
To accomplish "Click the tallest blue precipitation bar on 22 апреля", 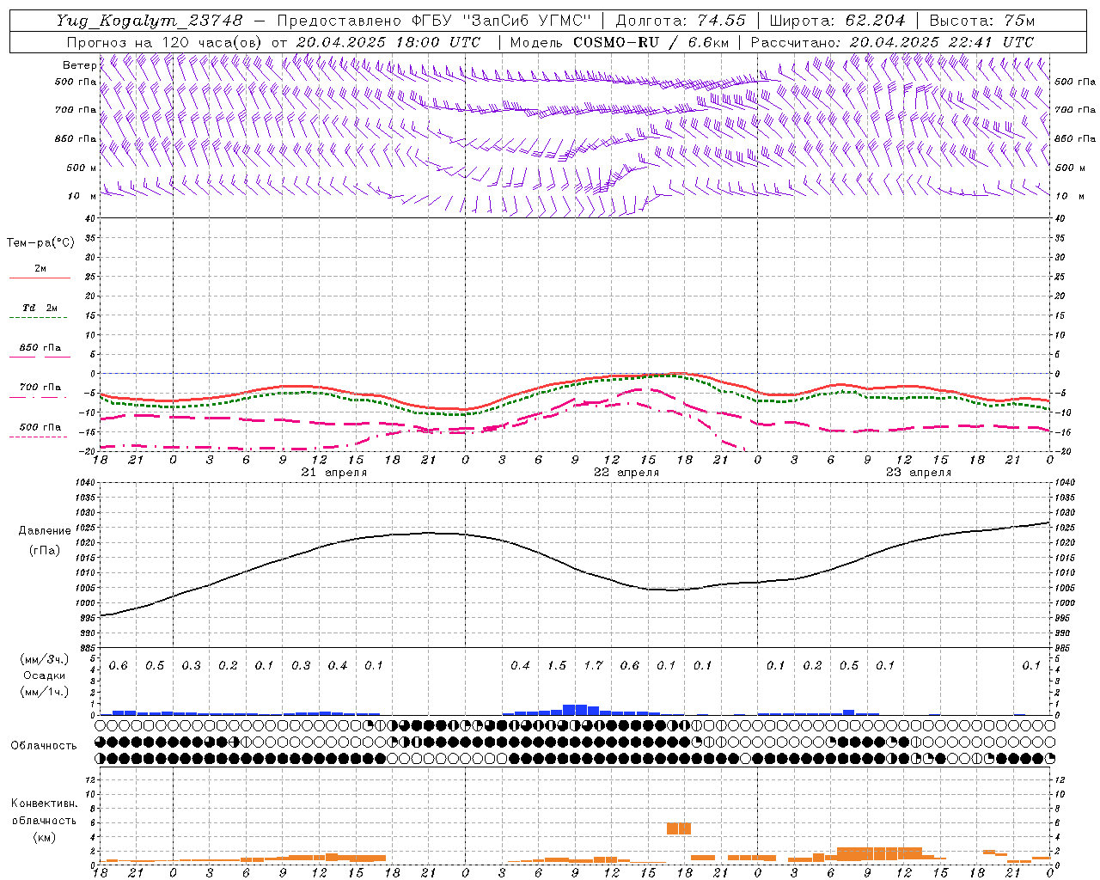I will (575, 710).
